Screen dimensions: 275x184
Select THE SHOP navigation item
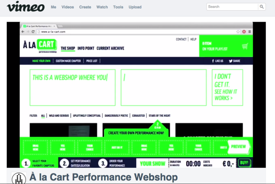[x=68, y=48]
